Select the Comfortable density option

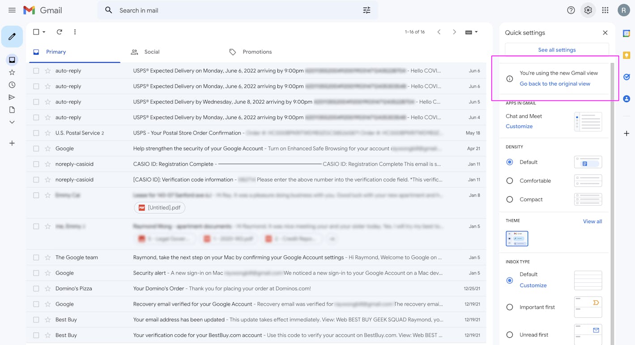click(509, 181)
